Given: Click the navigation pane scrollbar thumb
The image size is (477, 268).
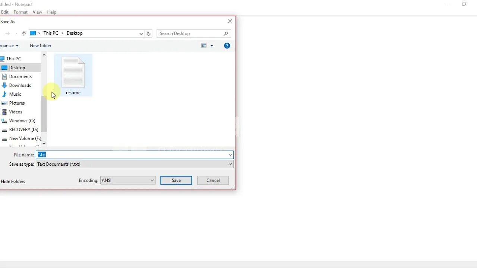Looking at the screenshot, I should pos(44,114).
